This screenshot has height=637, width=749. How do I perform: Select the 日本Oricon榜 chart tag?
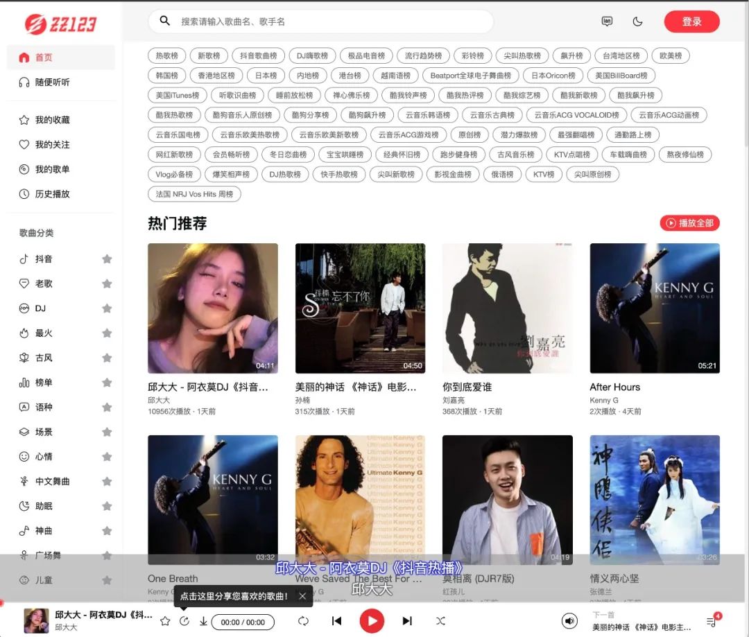click(x=553, y=76)
